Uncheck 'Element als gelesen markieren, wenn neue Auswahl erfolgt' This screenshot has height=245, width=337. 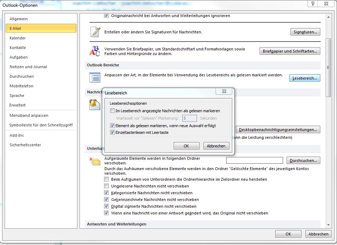112,125
